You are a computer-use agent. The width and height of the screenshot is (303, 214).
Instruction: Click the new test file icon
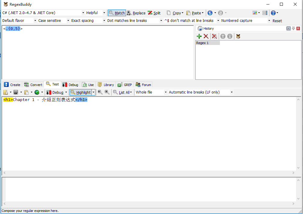click(6, 92)
